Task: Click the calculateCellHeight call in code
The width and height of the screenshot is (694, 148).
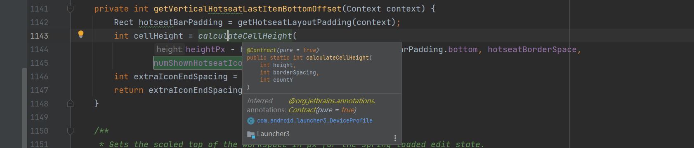Action: click(245, 36)
